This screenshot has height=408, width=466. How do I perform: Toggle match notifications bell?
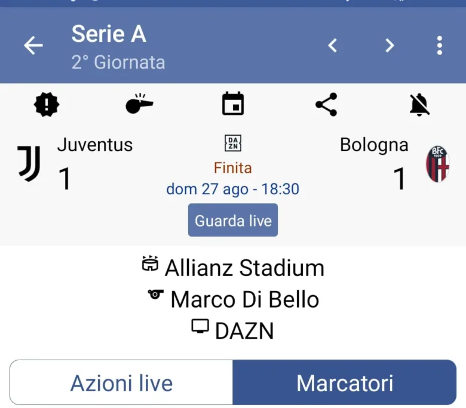tap(419, 105)
